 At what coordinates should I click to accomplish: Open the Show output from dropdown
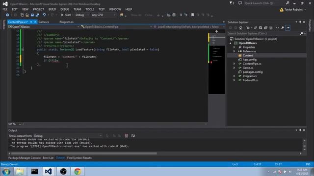point(68,136)
